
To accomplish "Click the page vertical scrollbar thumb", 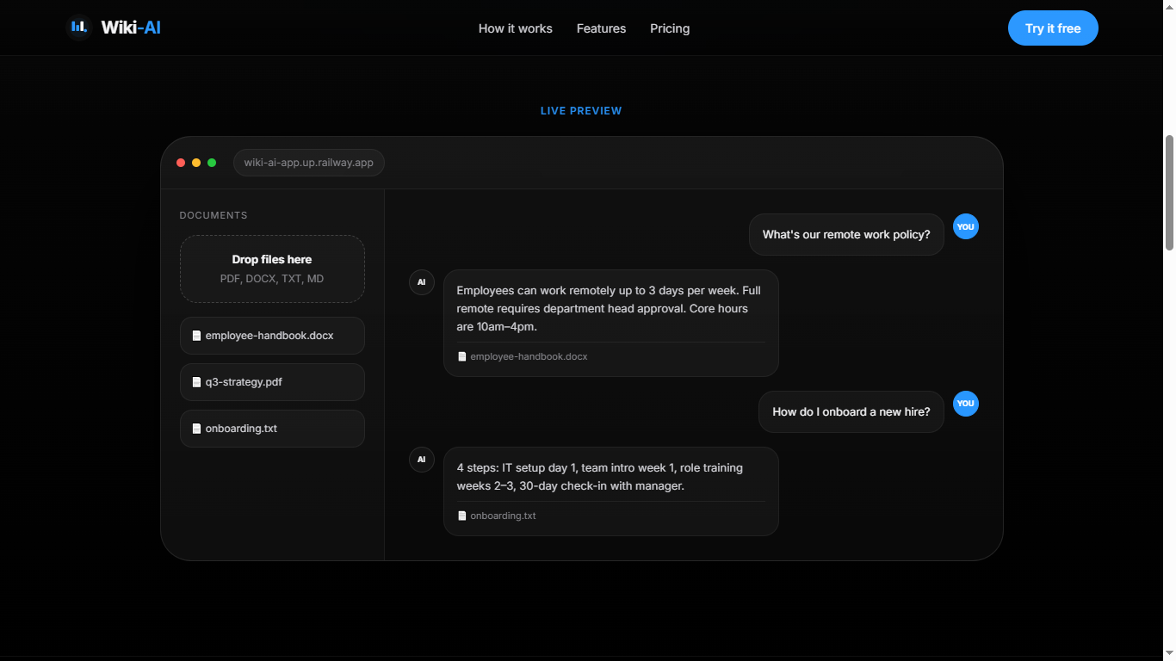I will 1169,193.
